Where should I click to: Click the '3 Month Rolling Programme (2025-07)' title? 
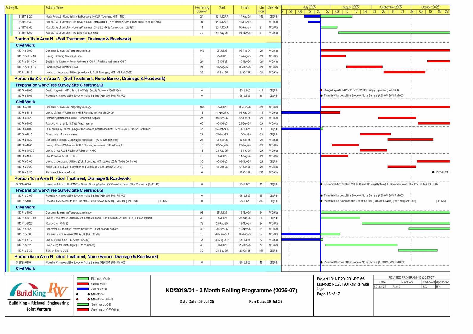pos(231,291)
